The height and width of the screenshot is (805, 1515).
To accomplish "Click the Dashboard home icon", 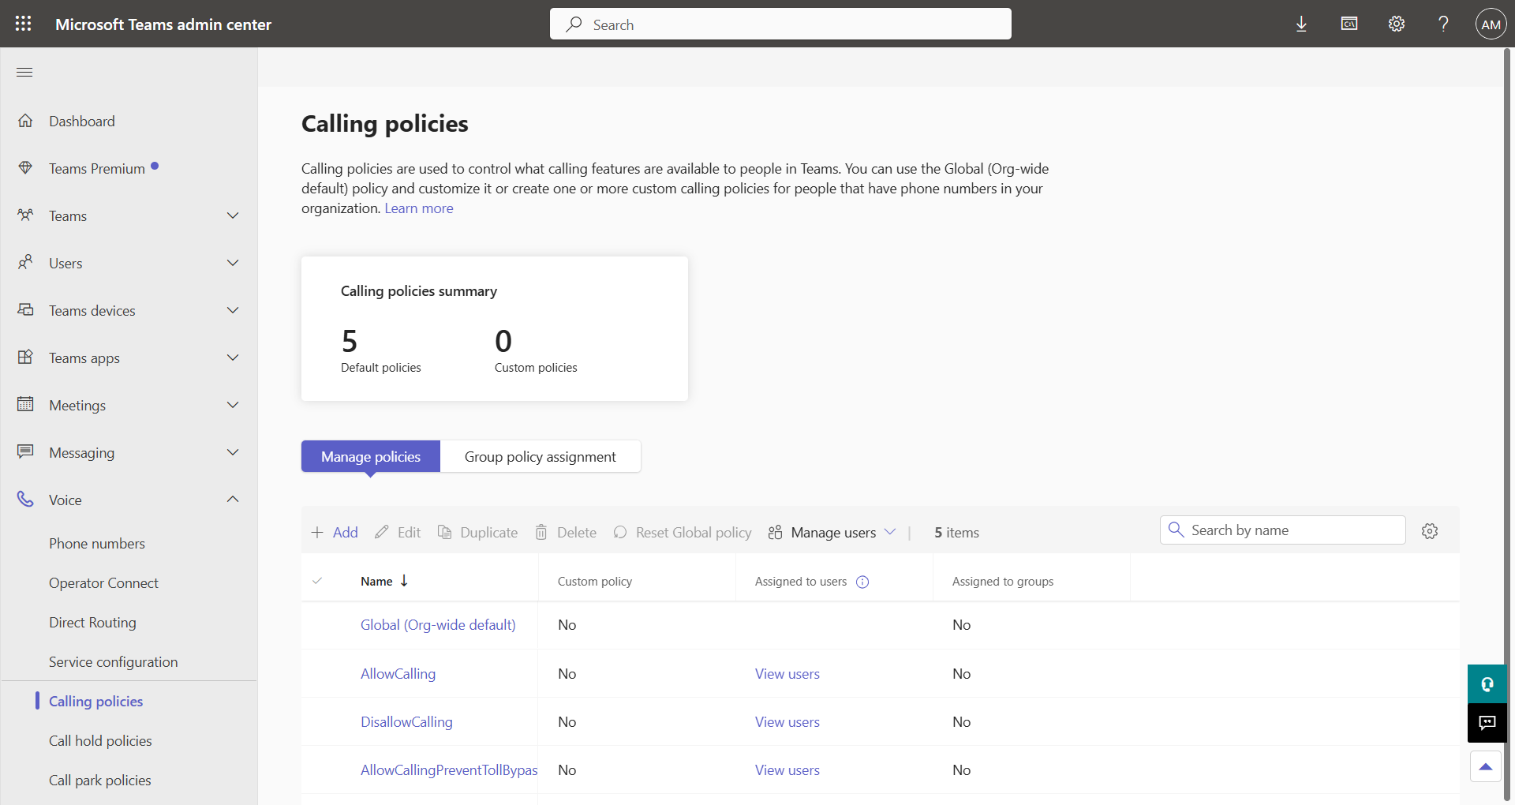I will point(25,121).
